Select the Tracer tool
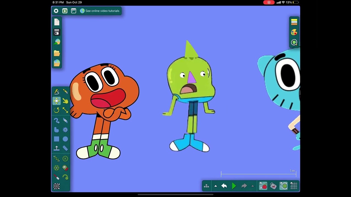 (65, 177)
